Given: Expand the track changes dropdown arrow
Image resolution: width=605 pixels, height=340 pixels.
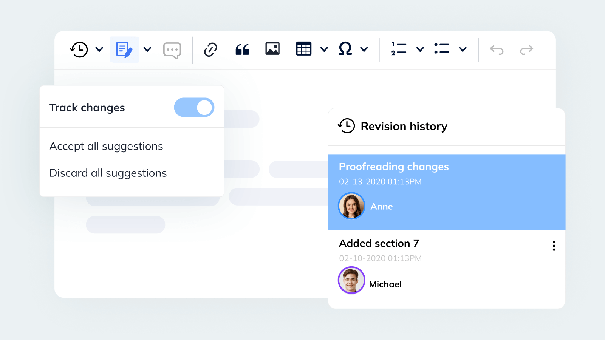Looking at the screenshot, I should (148, 49).
